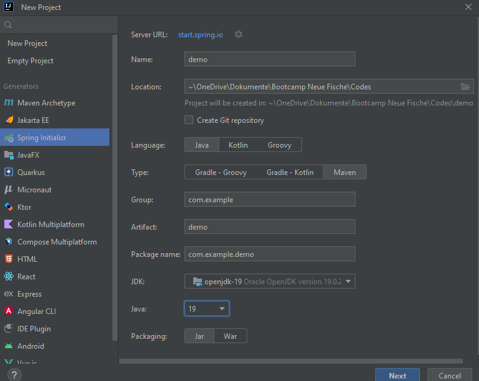Click the Artifact demo field
479x381 pixels.
click(270, 226)
